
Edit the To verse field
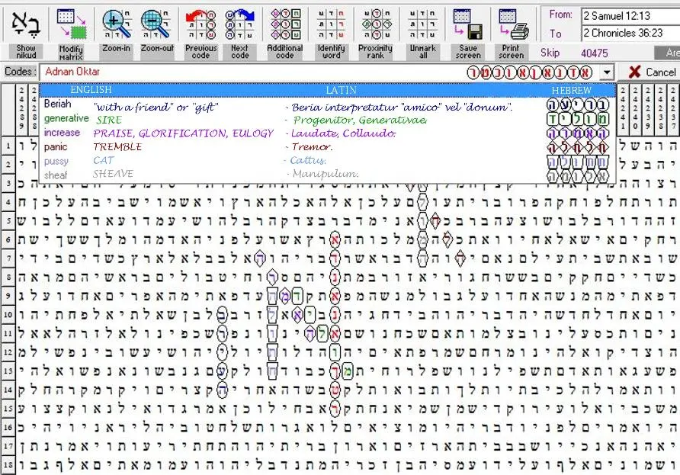[630, 33]
